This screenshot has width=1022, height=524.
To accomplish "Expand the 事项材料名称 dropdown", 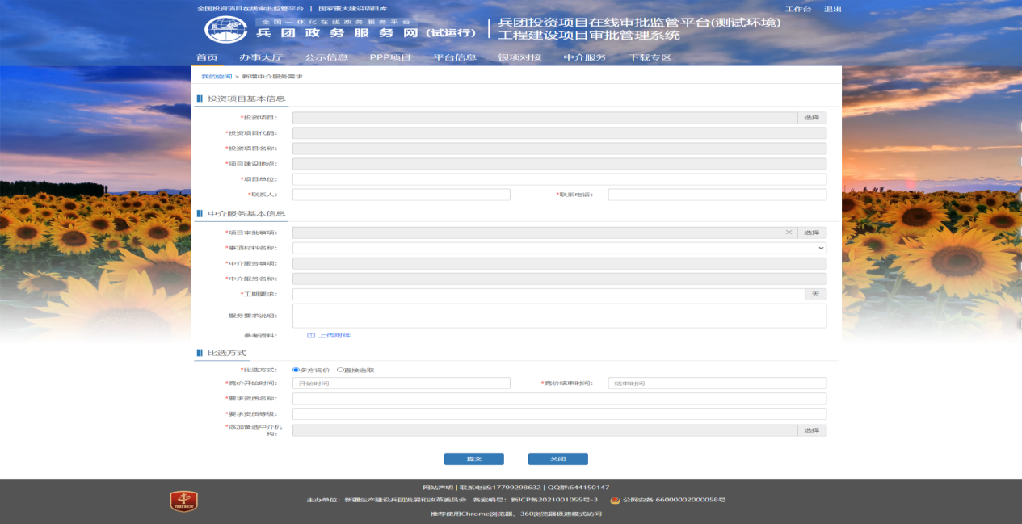I will tap(821, 248).
